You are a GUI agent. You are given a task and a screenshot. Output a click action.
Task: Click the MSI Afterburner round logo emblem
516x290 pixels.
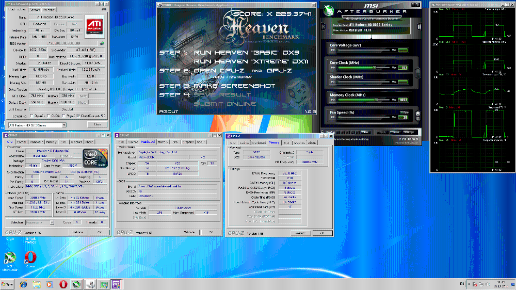pyautogui.click(x=328, y=11)
